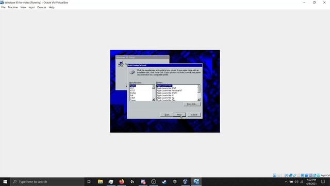Viewport: 330px width, 186px height.
Task: Click the taskbar search box
Action: (x=47, y=181)
